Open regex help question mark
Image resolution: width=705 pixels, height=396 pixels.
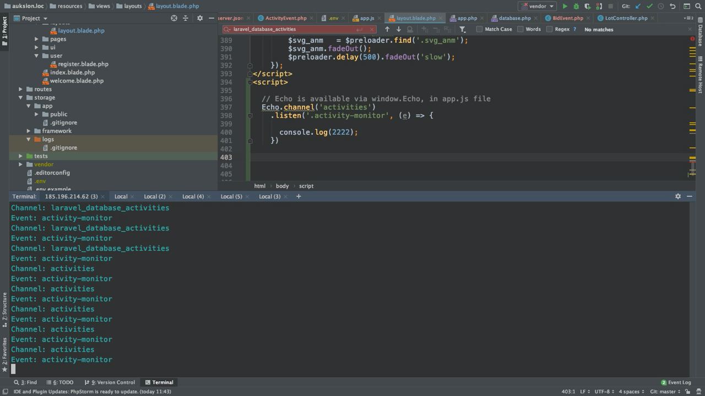pyautogui.click(x=575, y=29)
